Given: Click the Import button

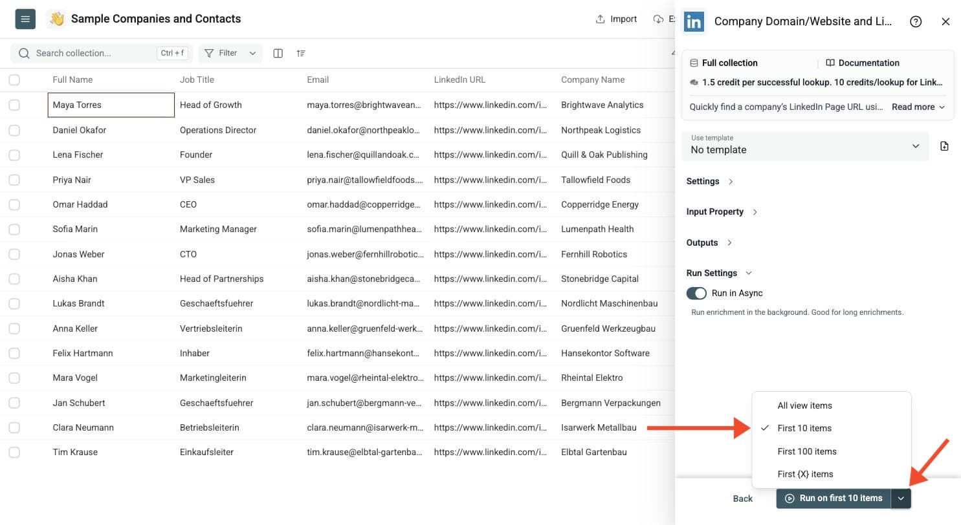Looking at the screenshot, I should [616, 19].
